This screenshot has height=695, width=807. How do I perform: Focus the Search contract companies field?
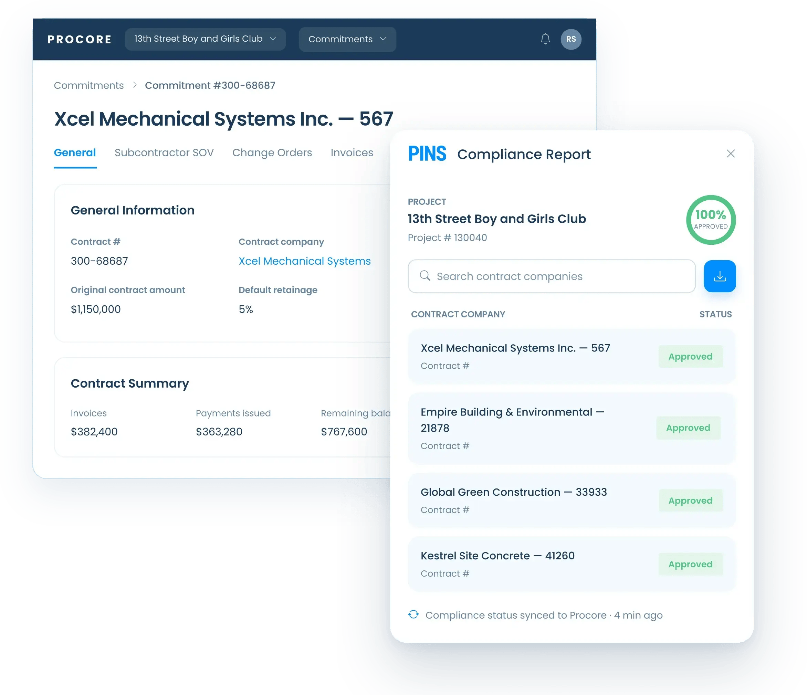(x=551, y=276)
